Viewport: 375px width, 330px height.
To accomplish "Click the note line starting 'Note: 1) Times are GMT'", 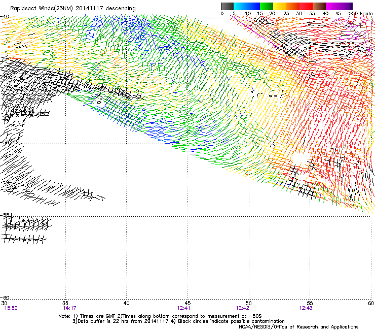I will 160,316.
